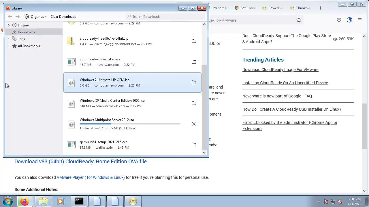Screen dimensions: 369x207
Task: Select the Windows 7 Ultimate HP OEM.iso filename
Action: [104, 80]
